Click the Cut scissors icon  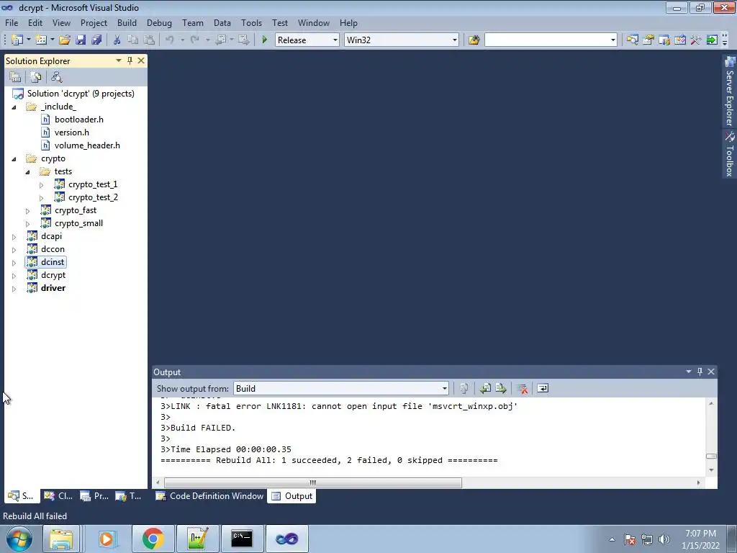click(x=117, y=40)
